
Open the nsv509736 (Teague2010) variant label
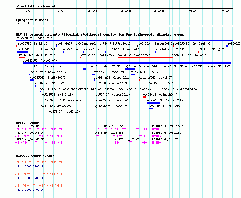pyautogui.click(x=123, y=49)
